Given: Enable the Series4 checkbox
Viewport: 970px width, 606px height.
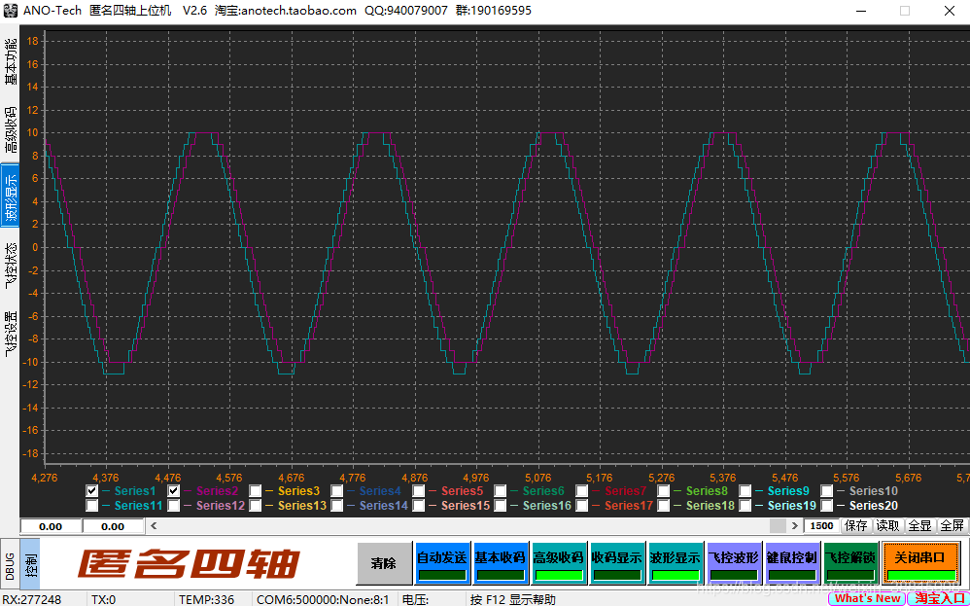Looking at the screenshot, I should click(x=336, y=491).
